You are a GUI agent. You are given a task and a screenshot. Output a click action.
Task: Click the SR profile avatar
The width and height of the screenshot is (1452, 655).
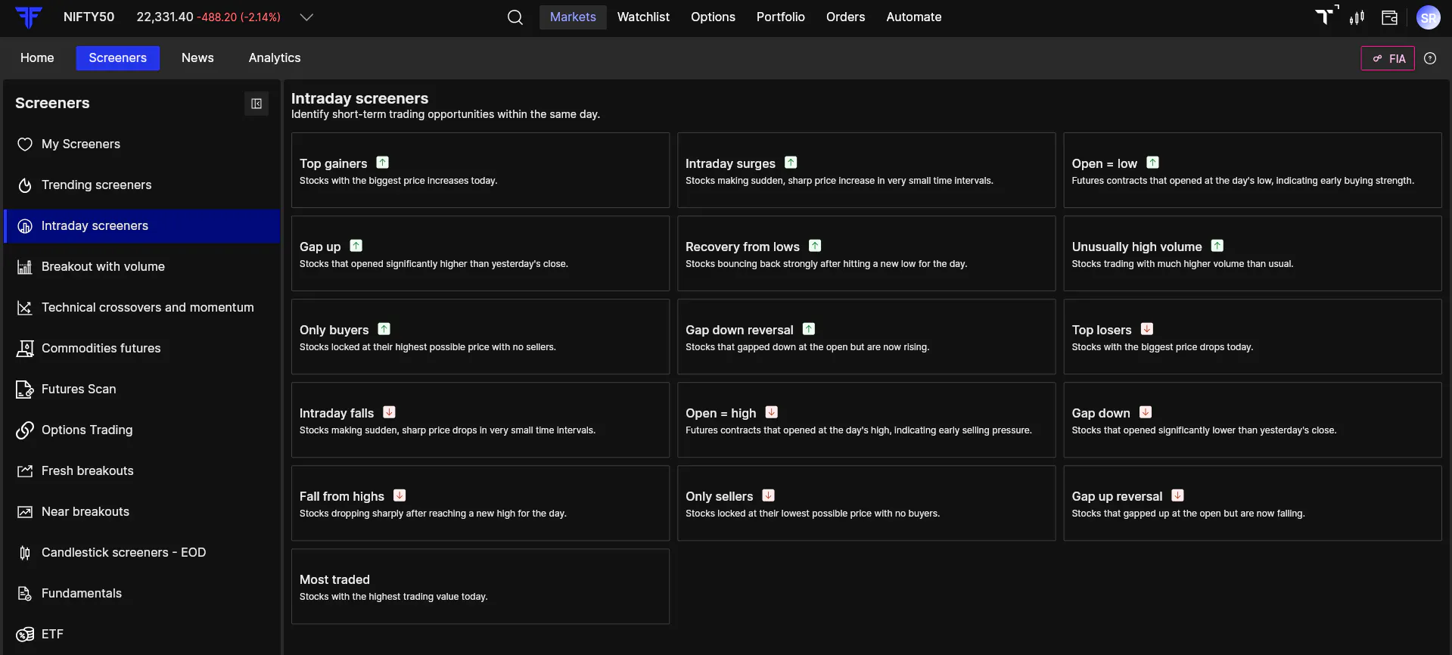tap(1428, 17)
